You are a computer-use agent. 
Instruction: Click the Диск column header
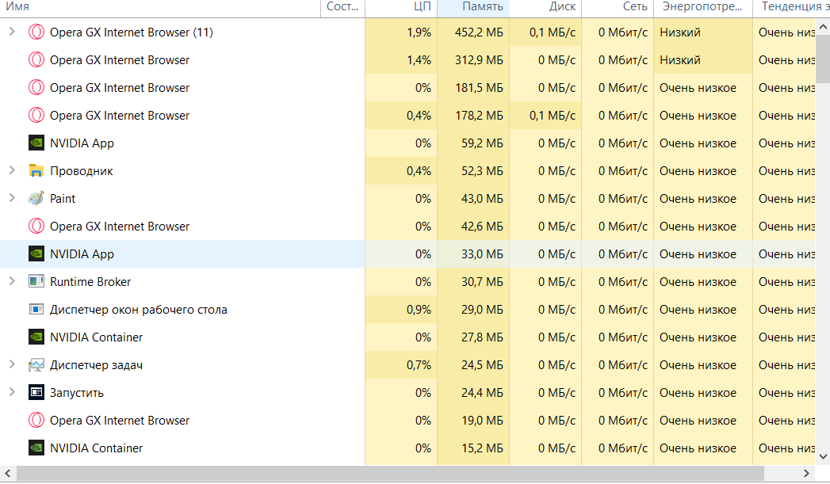coord(545,7)
